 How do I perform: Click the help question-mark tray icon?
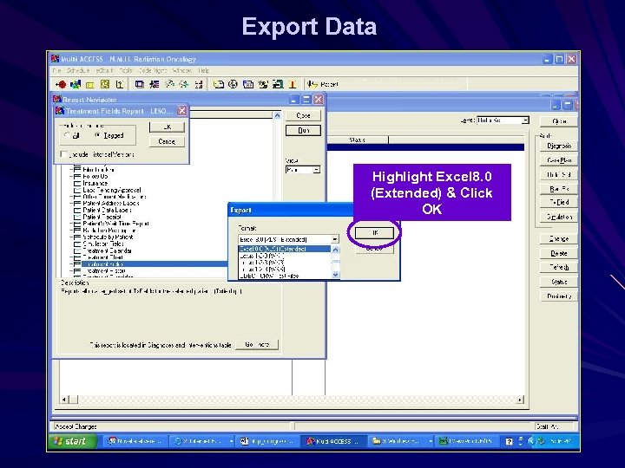coord(509,441)
